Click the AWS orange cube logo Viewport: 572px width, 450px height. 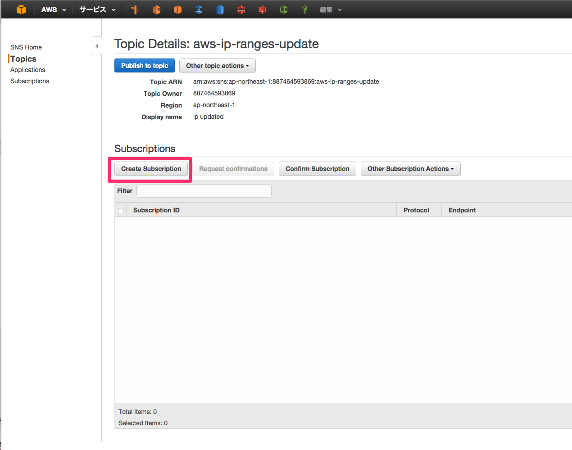[21, 9]
